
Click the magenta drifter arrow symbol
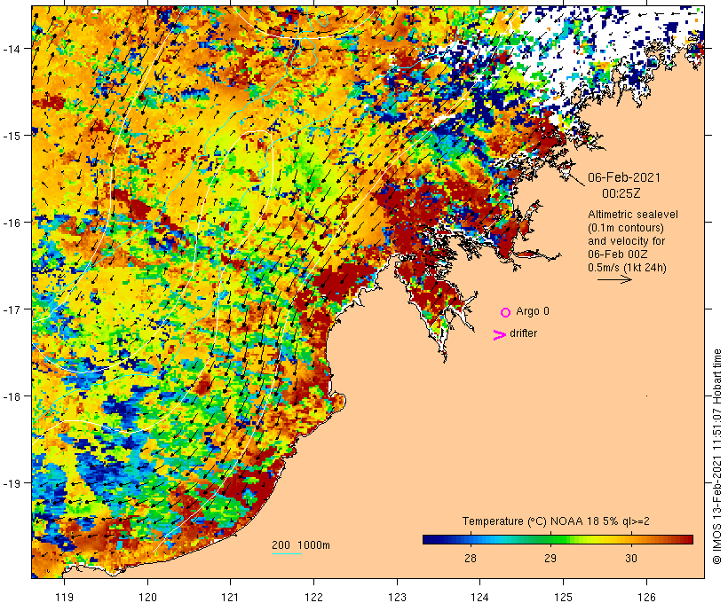tap(500, 335)
